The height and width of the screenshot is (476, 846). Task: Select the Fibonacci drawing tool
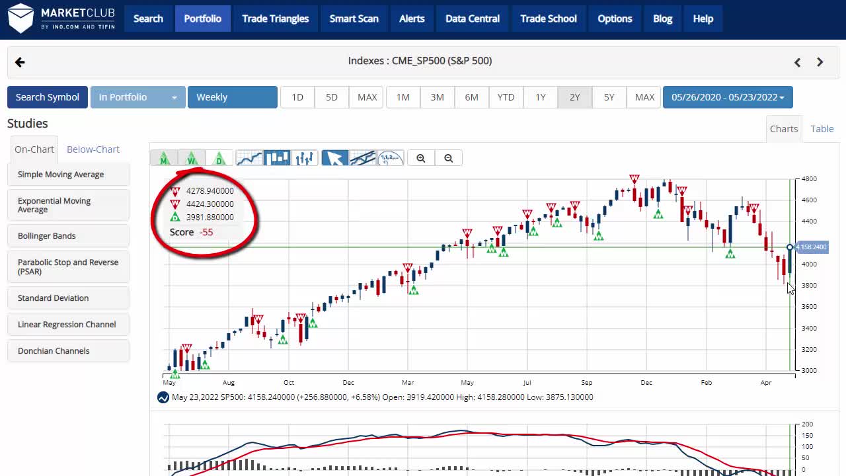390,158
